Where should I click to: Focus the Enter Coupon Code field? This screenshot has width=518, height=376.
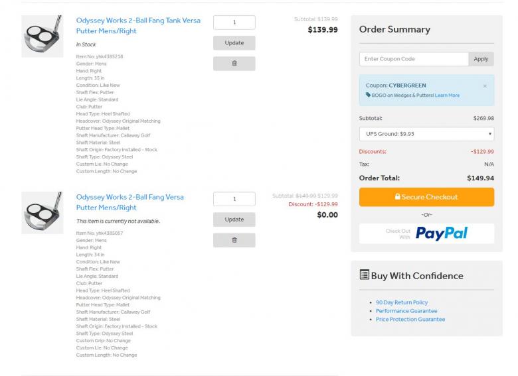pyautogui.click(x=413, y=59)
